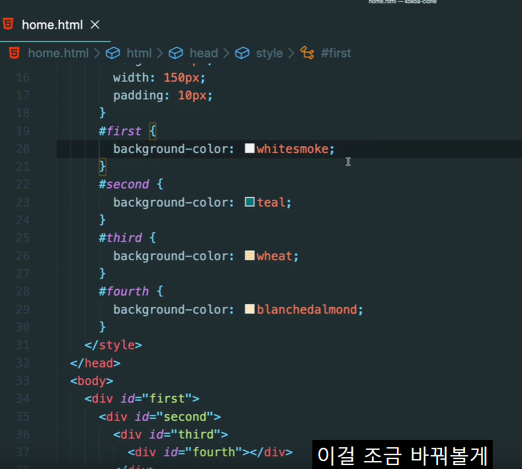Open the #first breadcrumb segment
Image resolution: width=522 pixels, height=469 pixels.
336,54
